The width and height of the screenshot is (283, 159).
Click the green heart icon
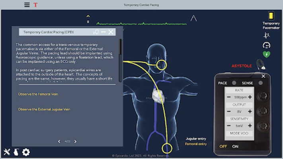coord(267,54)
